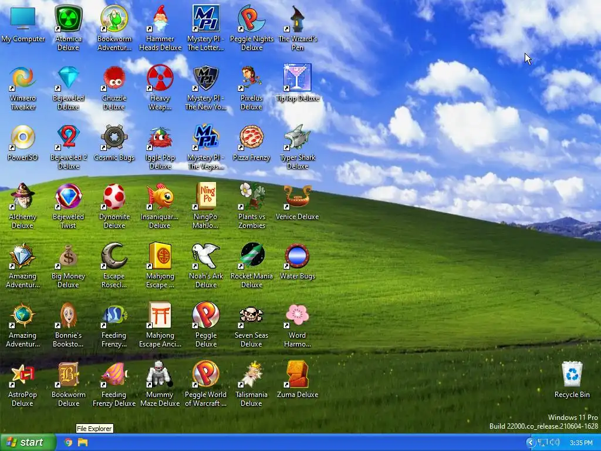Viewport: 601px width, 451px height.
Task: Select Noah's Ark Deluxe dove icon
Action: pos(206,256)
